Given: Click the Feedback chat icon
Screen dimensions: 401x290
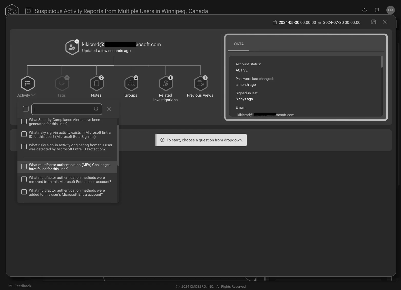Looking at the screenshot, I should point(11,286).
